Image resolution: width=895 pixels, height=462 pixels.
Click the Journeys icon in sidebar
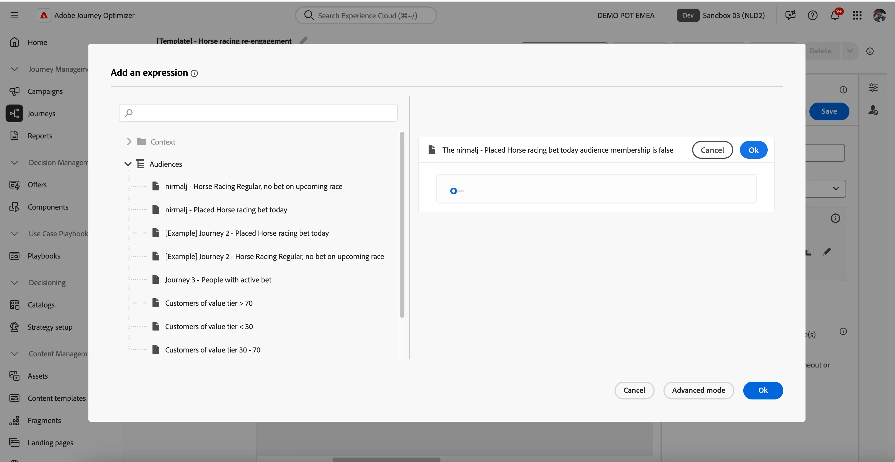[x=14, y=113]
